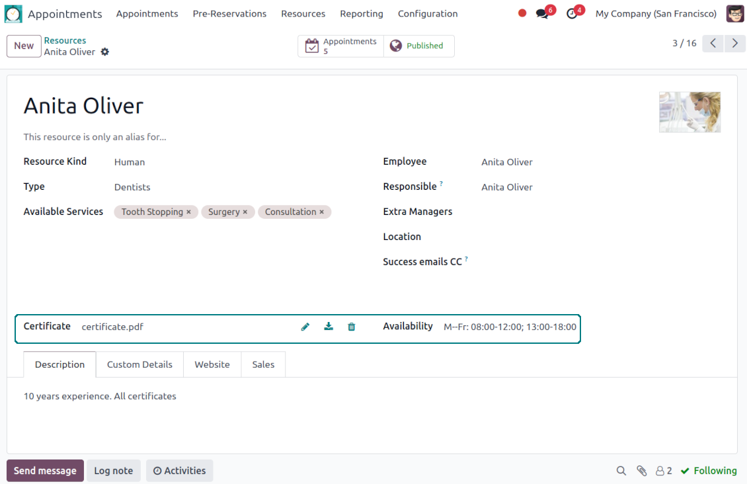Expand the Reporting menu
This screenshot has width=747, height=484.
click(x=362, y=14)
